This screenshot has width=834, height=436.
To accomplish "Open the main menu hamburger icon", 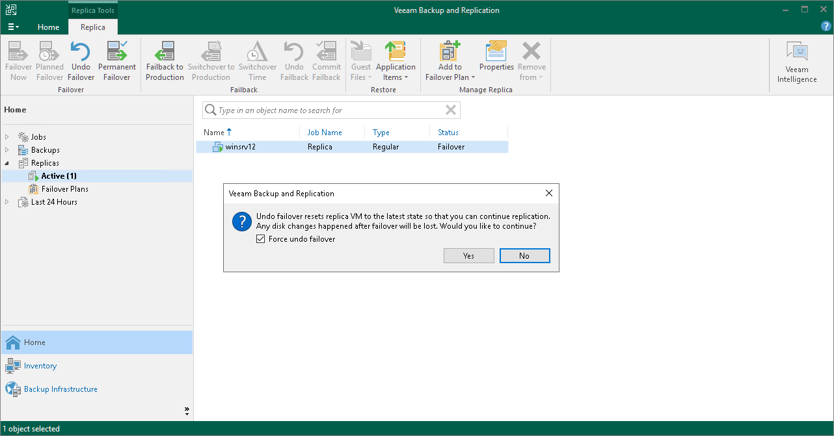I will [13, 27].
